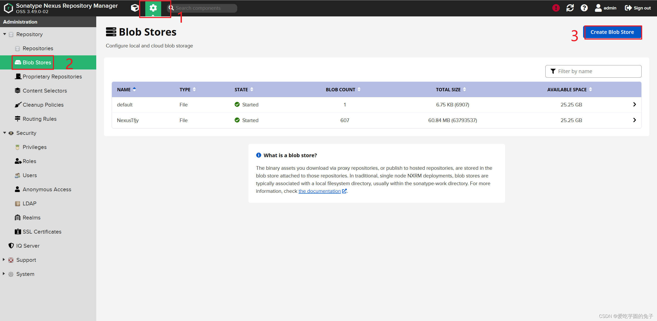Open the Browse cube icon in header
The height and width of the screenshot is (321, 657).
[135, 8]
